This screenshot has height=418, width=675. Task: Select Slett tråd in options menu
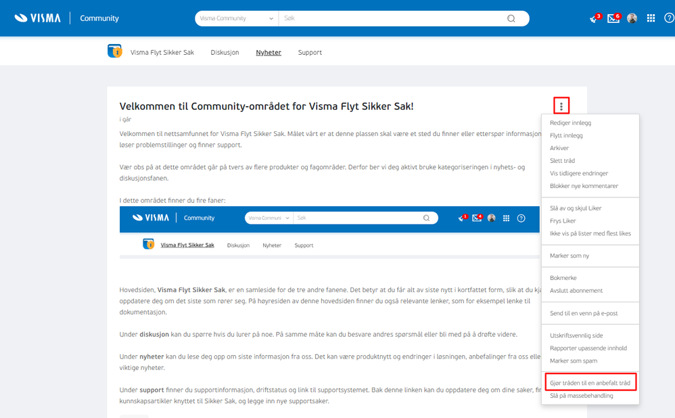coord(562,160)
